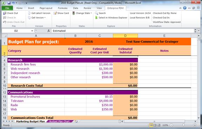
Task: Select the Communications Costs Total cell
Action: click(x=36, y=118)
